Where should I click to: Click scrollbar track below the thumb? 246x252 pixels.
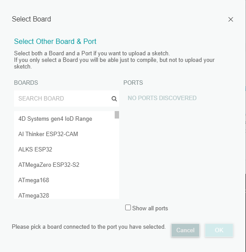117,159
